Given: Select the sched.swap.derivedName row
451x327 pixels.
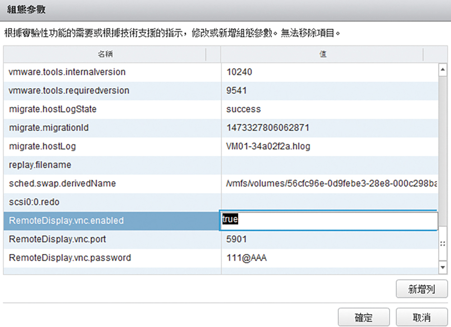Looking at the screenshot, I should coord(62,184).
